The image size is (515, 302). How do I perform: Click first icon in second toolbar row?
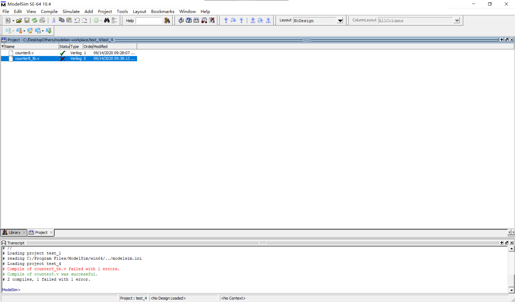(8, 31)
